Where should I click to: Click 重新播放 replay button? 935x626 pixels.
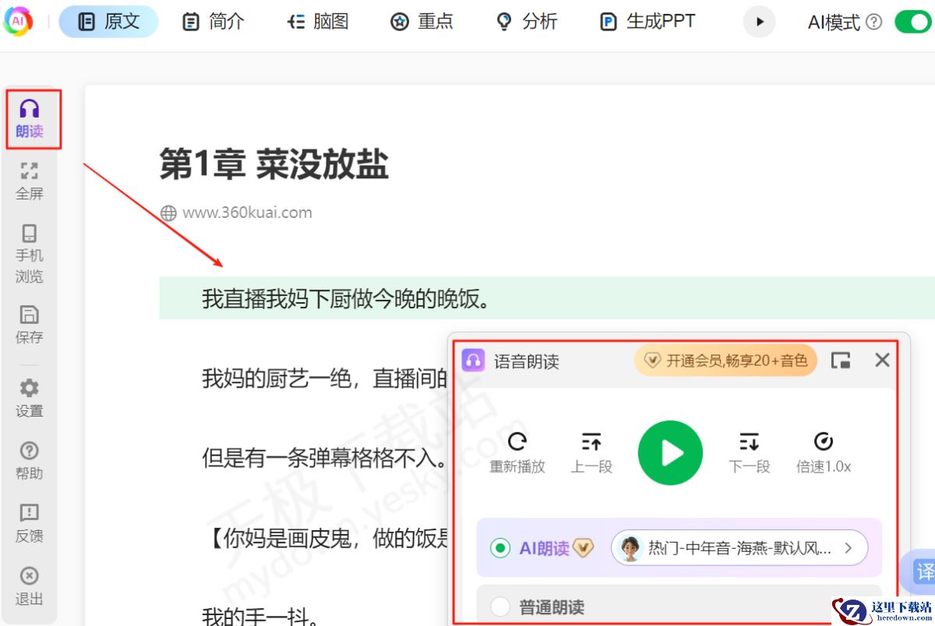[x=517, y=452]
